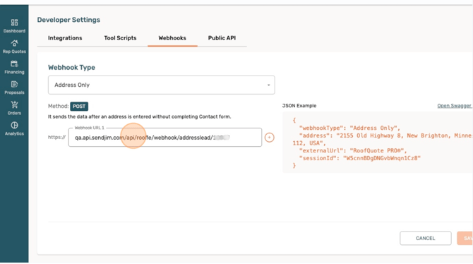Click the "webhookType" line in JSON example
The height and width of the screenshot is (264, 473).
(x=349, y=128)
